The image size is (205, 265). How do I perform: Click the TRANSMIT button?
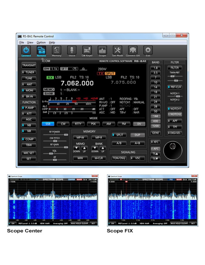[x=29, y=66]
